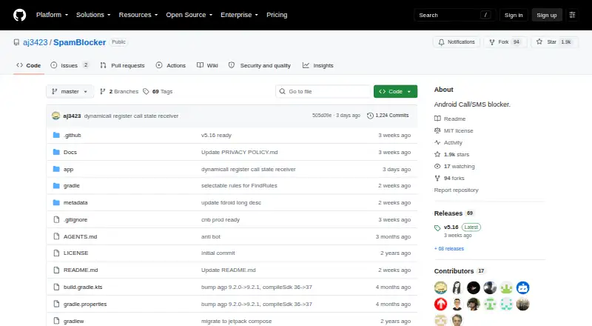Open the Readme link in About
This screenshot has width=592, height=326.
pyautogui.click(x=450, y=119)
